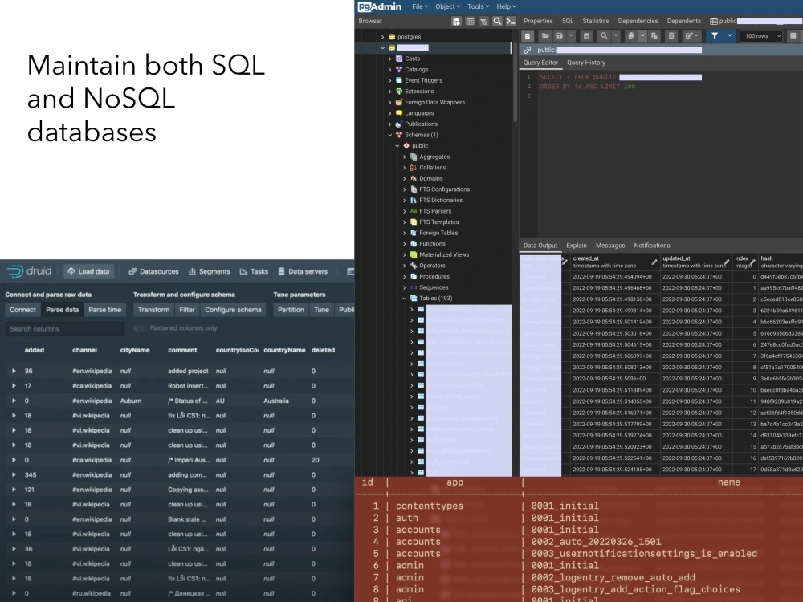This screenshot has height=602, width=803.
Task: Open the pgAdmin Tools menu
Action: tap(479, 6)
